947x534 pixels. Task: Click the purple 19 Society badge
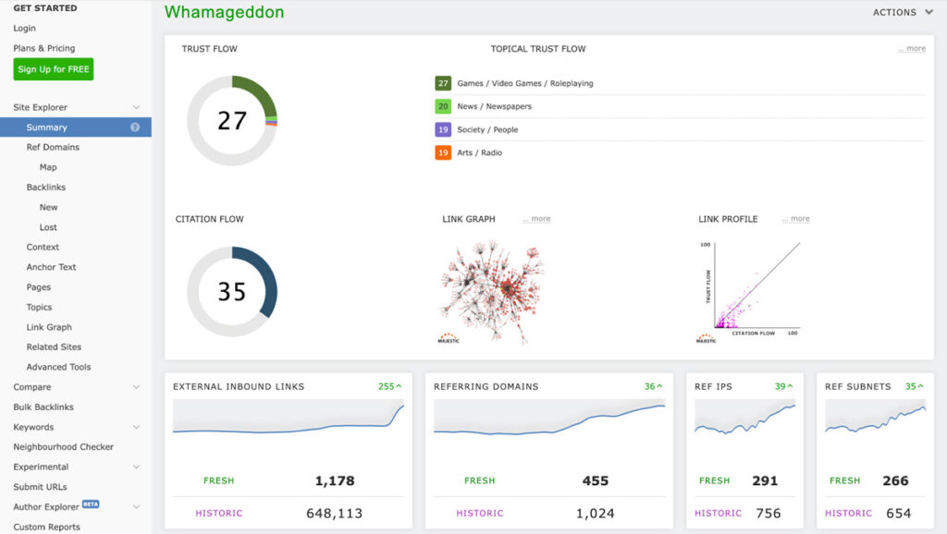click(x=443, y=129)
